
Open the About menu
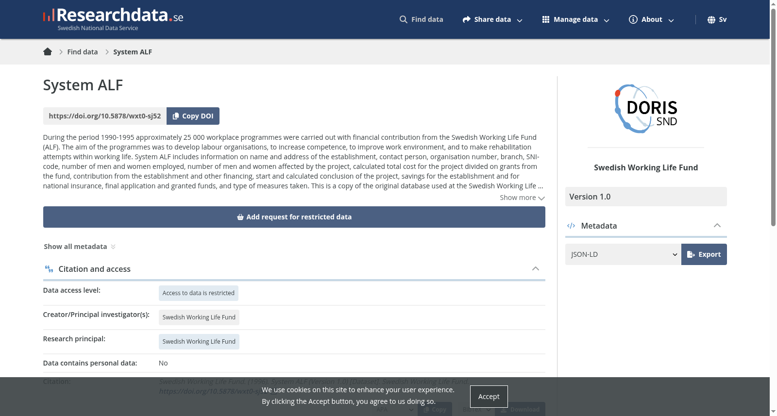click(x=652, y=19)
